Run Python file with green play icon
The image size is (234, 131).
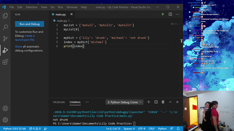pyautogui.click(x=163, y=14)
